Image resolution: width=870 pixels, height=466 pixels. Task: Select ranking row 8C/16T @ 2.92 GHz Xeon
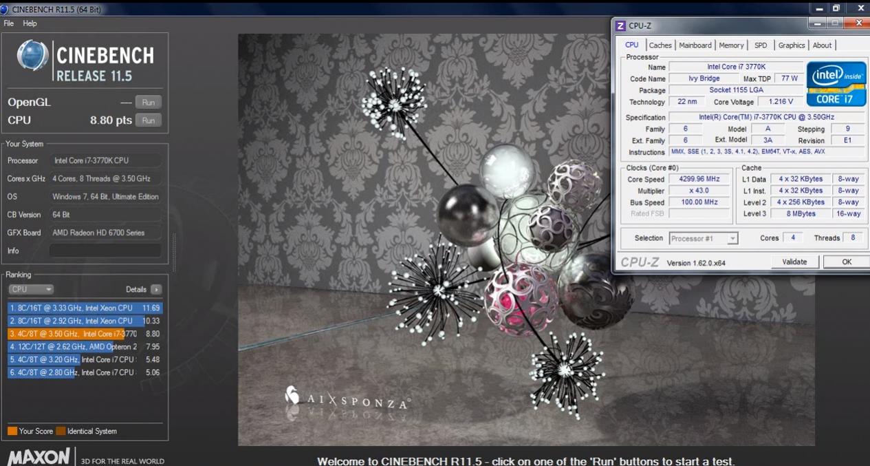(85, 321)
